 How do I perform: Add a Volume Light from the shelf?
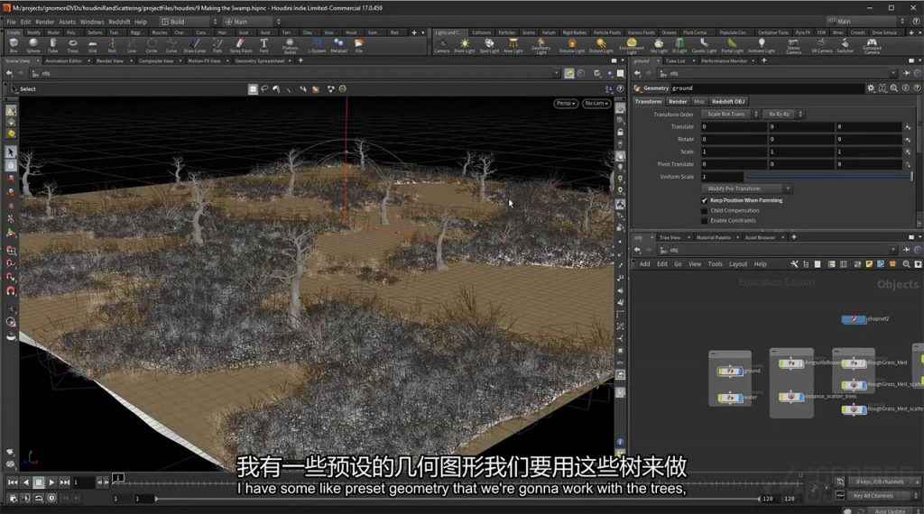pyautogui.click(x=571, y=45)
